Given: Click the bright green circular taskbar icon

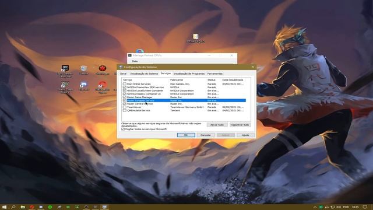Looking at the screenshot, I should click(50, 207).
